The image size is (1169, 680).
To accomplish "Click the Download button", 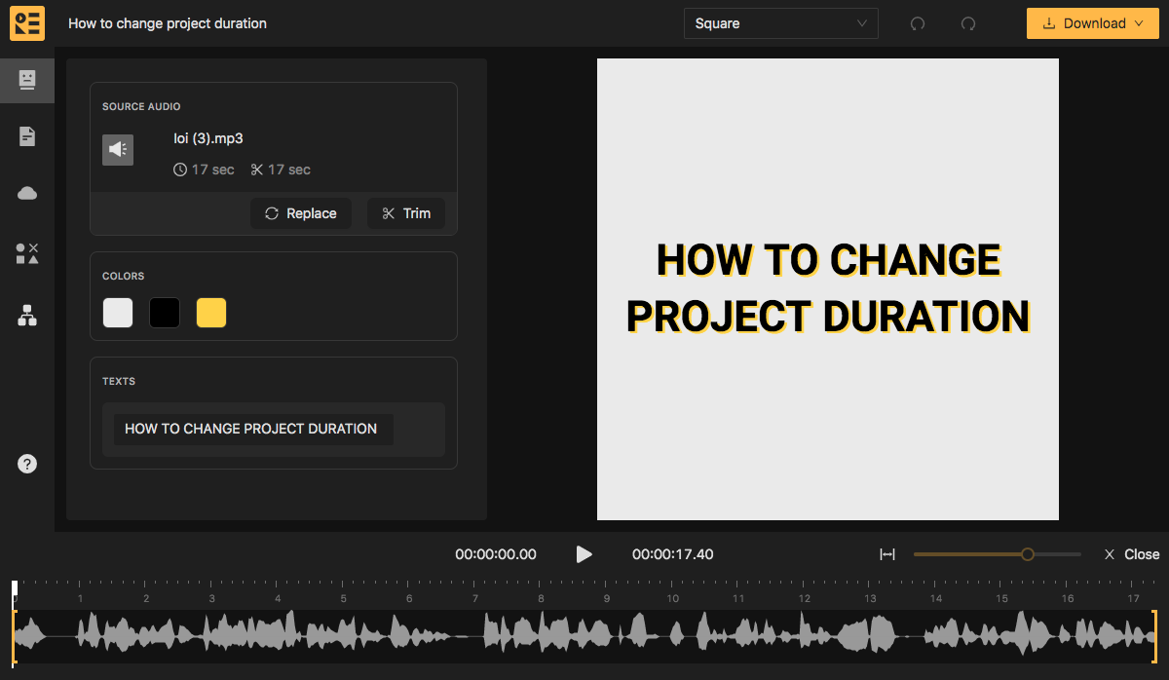I will tap(1092, 23).
